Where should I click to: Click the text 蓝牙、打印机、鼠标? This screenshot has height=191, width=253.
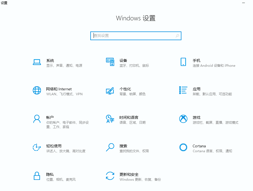[x=134, y=66]
